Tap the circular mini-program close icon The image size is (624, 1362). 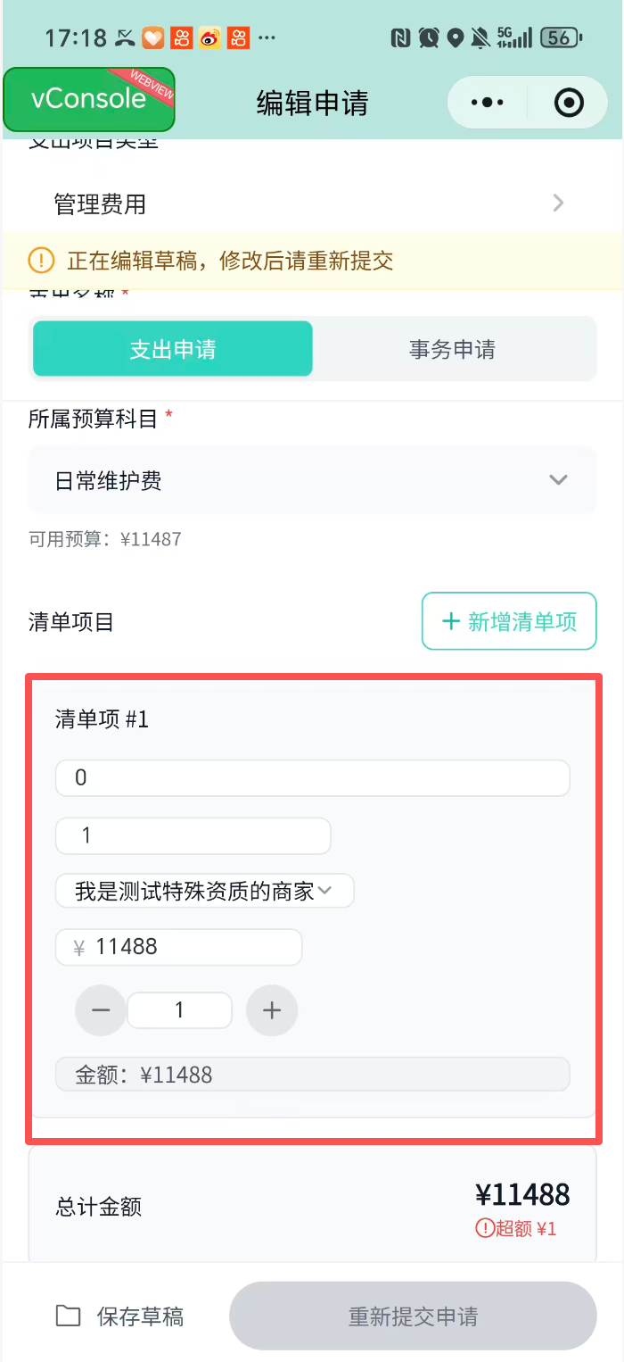[x=568, y=102]
